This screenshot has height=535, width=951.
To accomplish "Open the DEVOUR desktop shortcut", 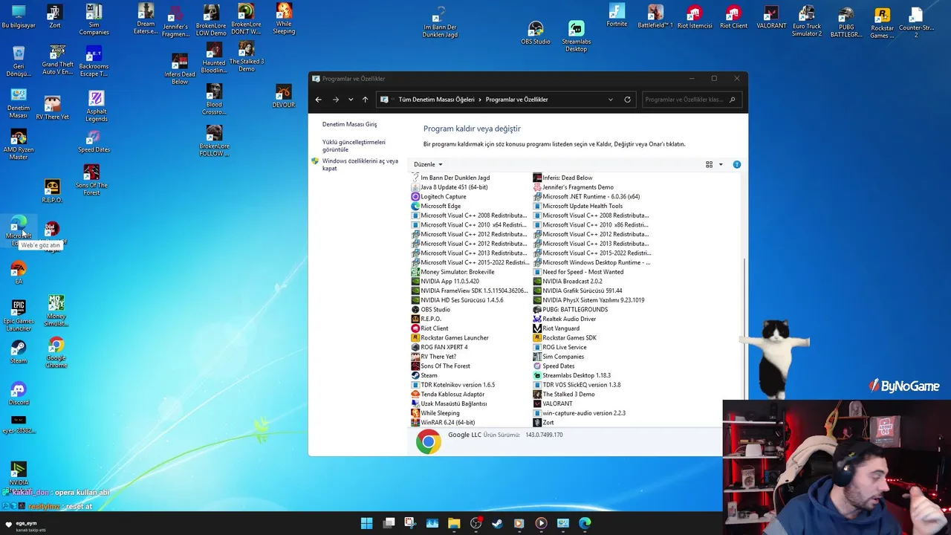I will coord(283,96).
